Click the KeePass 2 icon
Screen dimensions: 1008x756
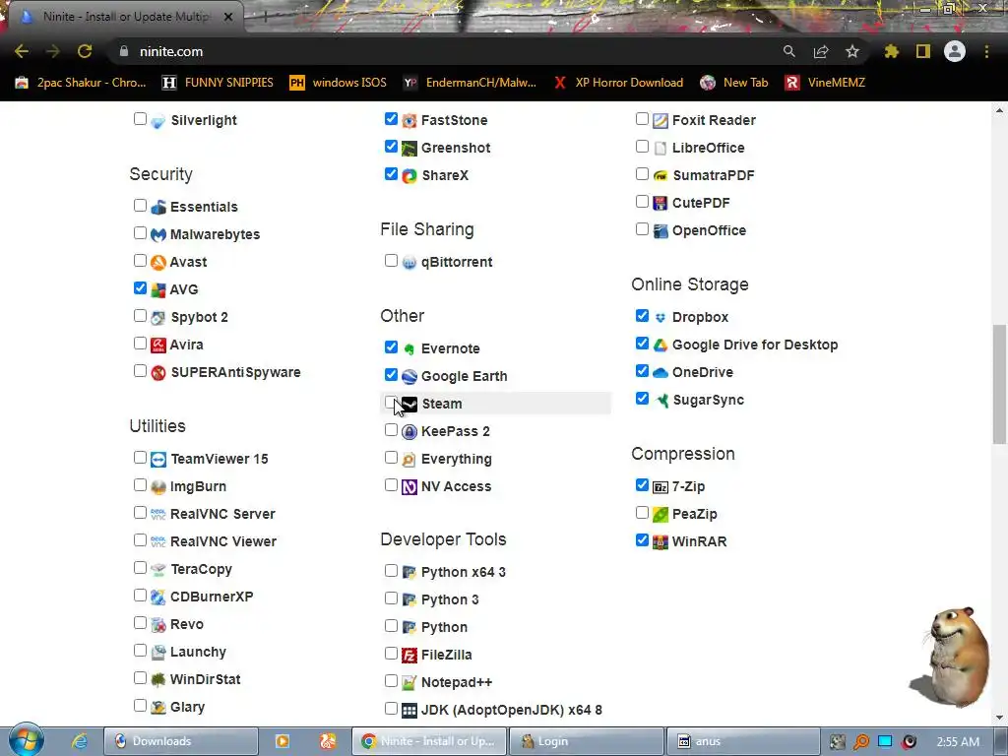click(x=409, y=431)
